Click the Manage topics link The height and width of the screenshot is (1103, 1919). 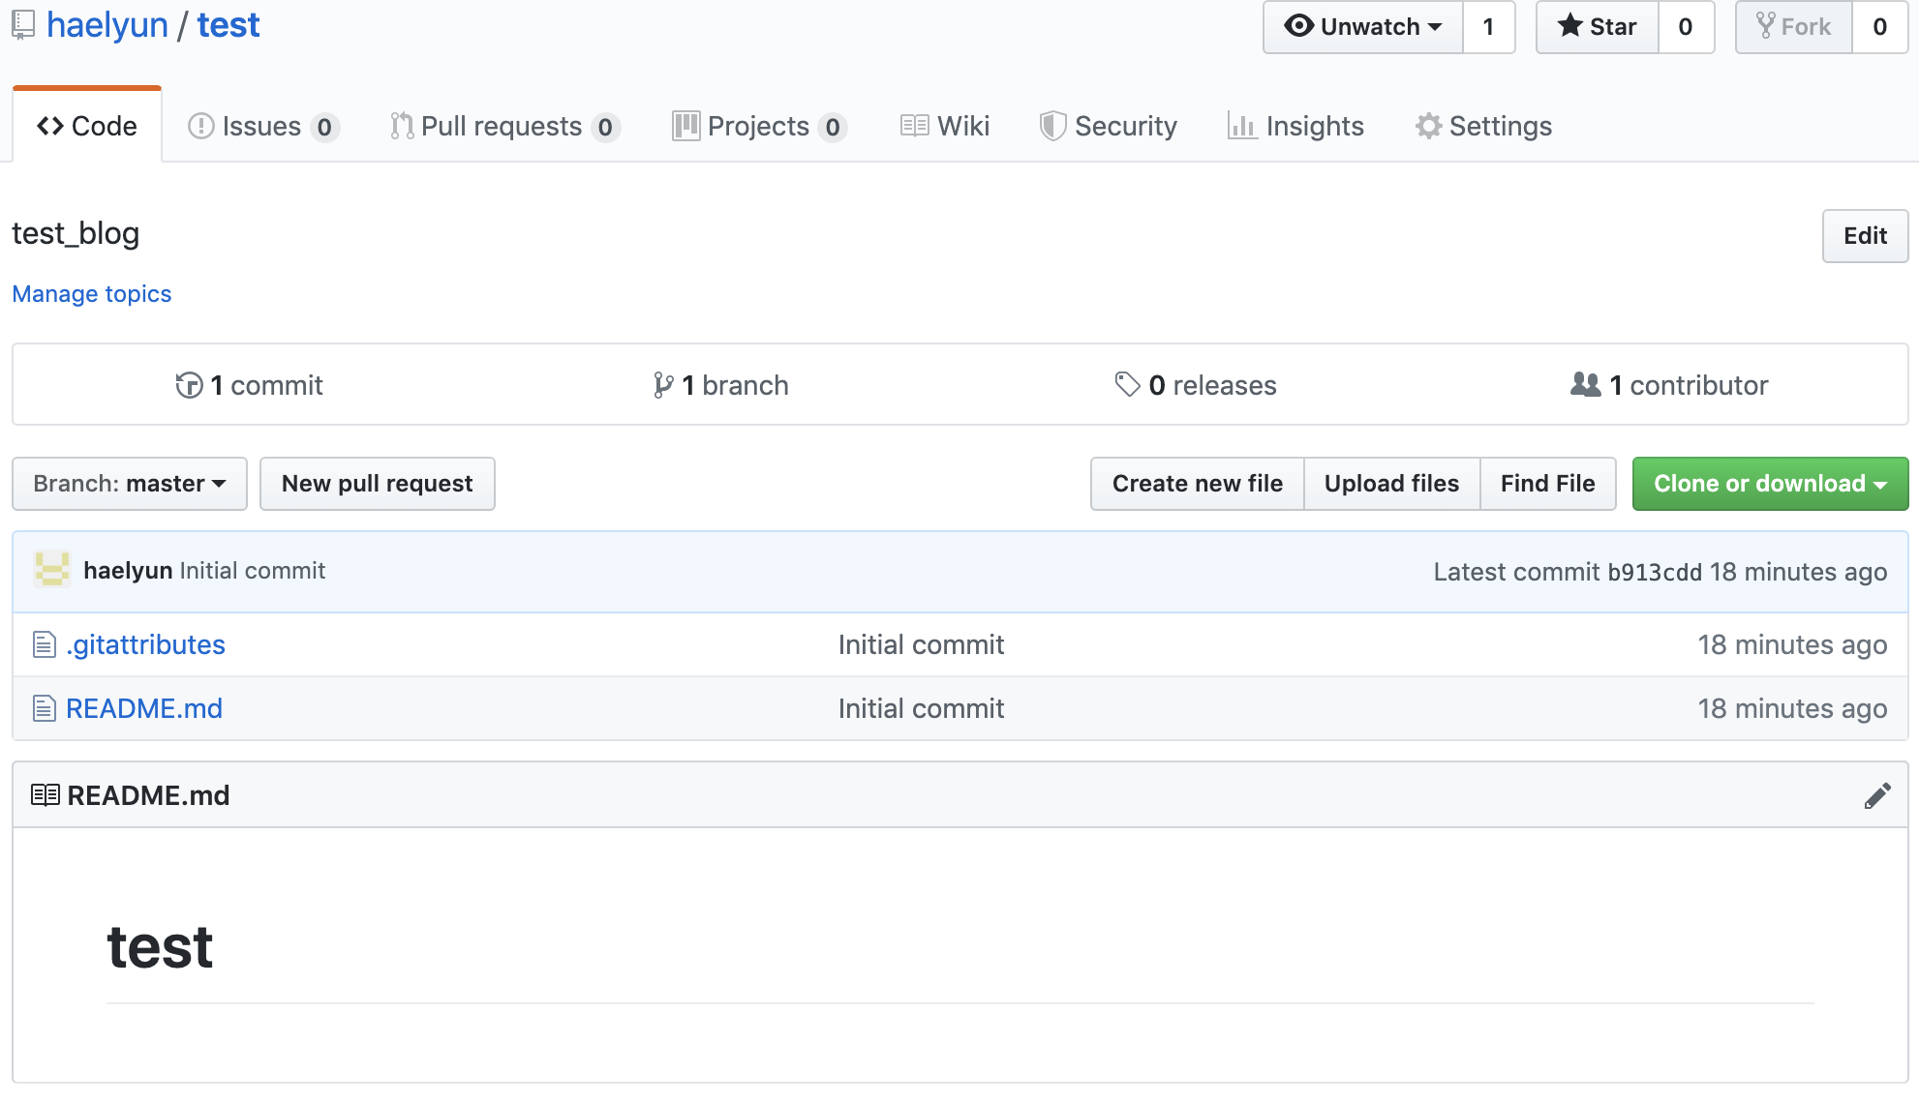(x=92, y=294)
